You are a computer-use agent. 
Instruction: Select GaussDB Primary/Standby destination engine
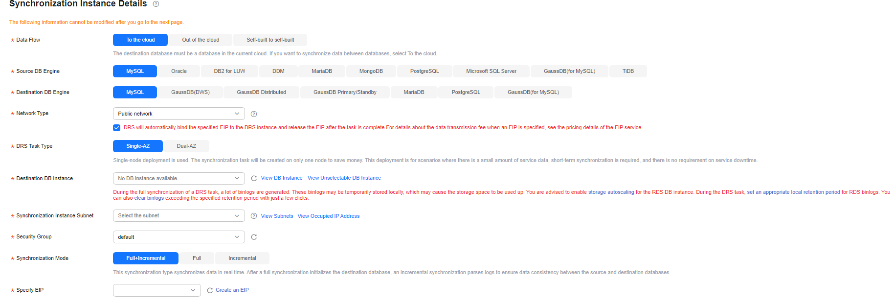[x=345, y=92]
